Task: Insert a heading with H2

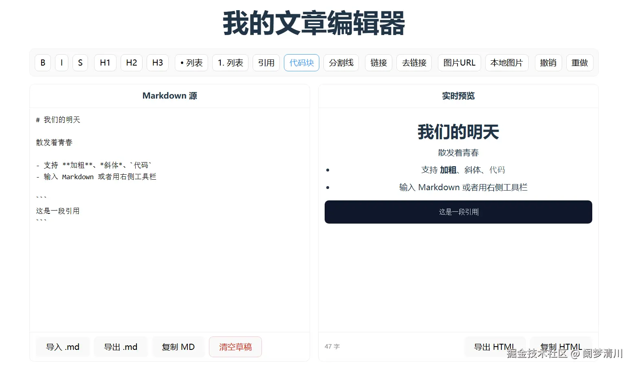Action: click(x=132, y=63)
